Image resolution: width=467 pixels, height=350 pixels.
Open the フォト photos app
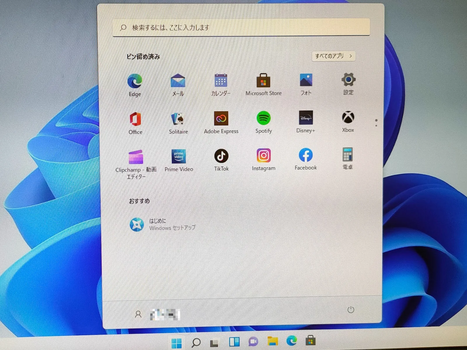[306, 84]
